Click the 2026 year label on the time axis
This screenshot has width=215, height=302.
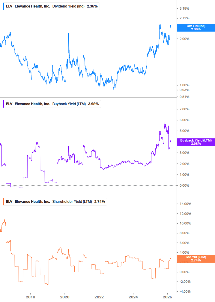(x=167, y=297)
